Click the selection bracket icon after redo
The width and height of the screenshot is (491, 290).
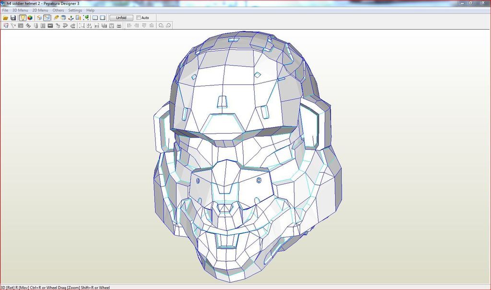82,26
